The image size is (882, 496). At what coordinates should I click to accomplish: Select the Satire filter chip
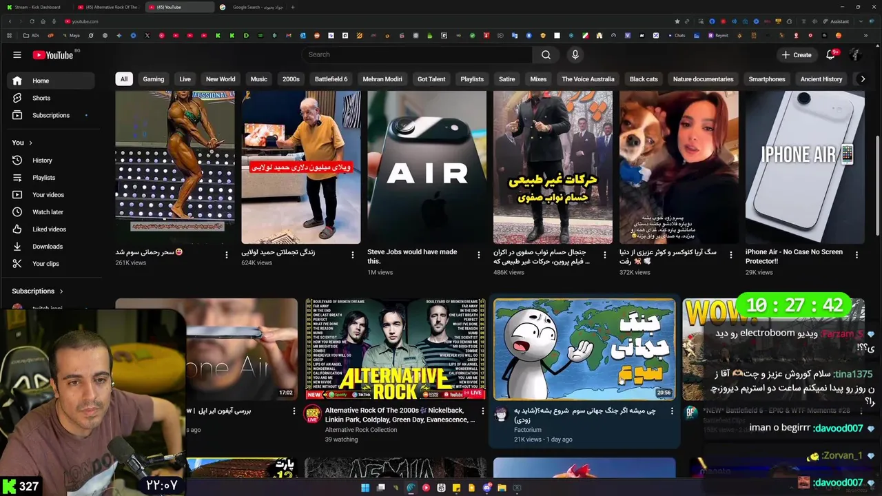tap(506, 79)
